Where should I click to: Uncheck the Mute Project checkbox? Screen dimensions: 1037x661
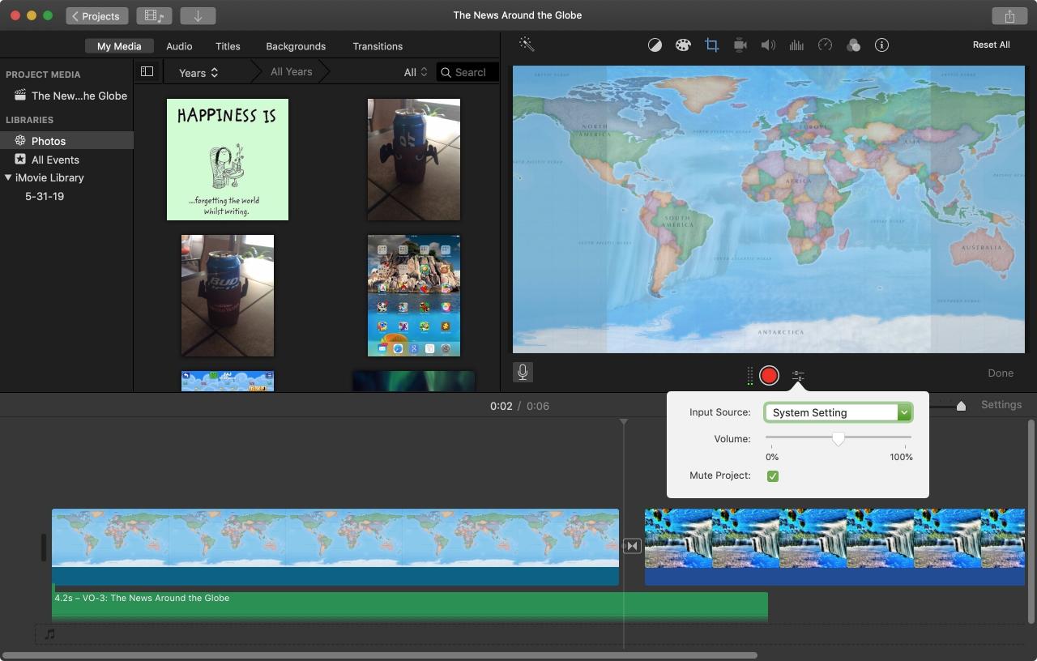click(772, 475)
